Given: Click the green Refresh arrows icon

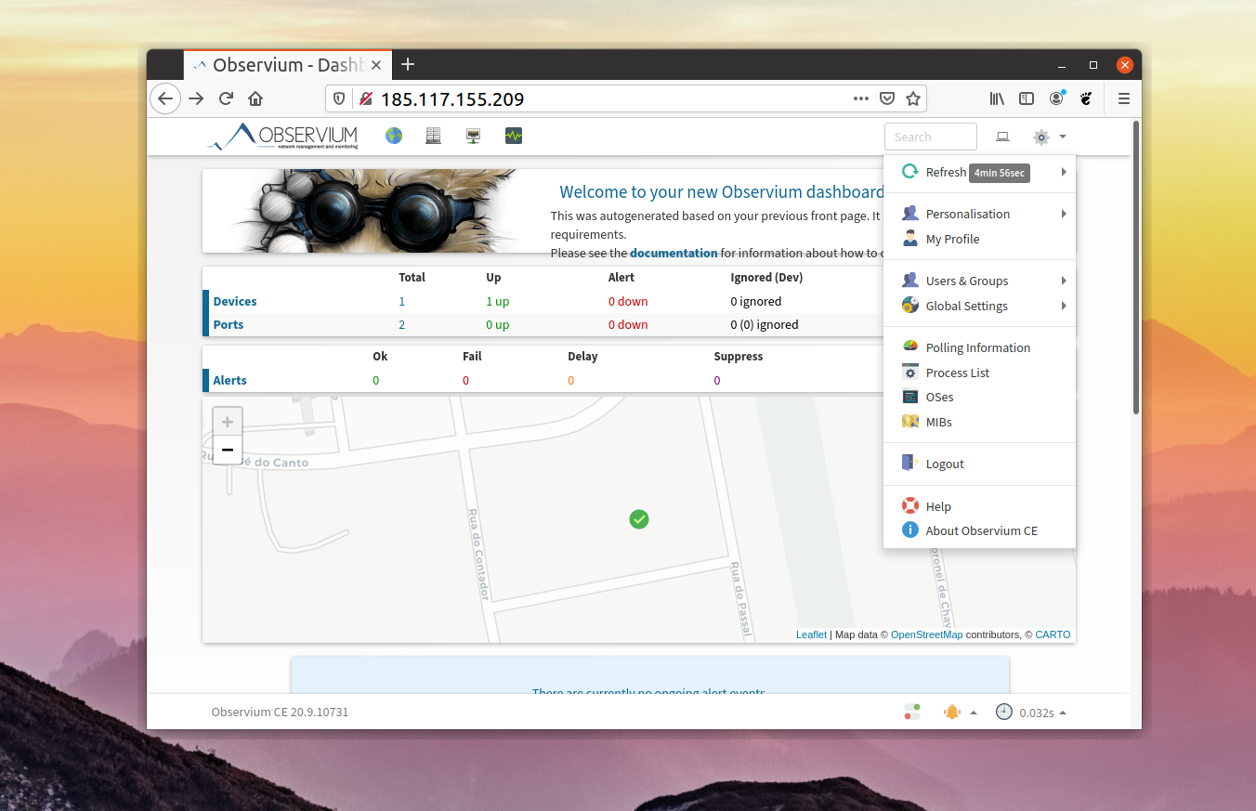Looking at the screenshot, I should point(910,172).
